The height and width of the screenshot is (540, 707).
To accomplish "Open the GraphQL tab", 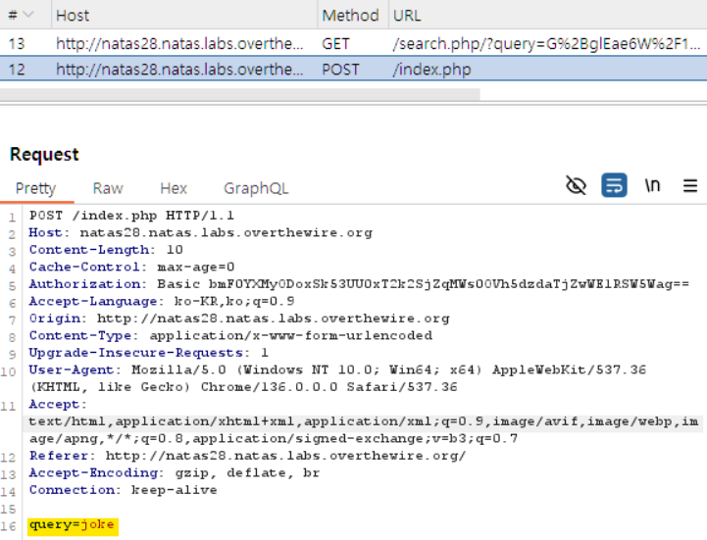I will click(256, 188).
